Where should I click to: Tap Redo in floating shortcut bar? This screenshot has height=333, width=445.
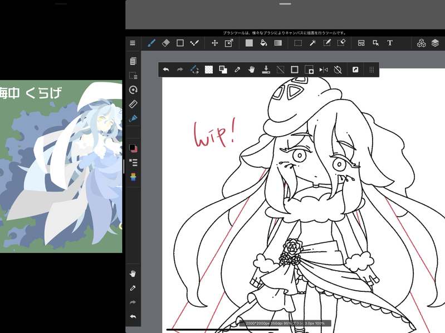[x=180, y=69]
